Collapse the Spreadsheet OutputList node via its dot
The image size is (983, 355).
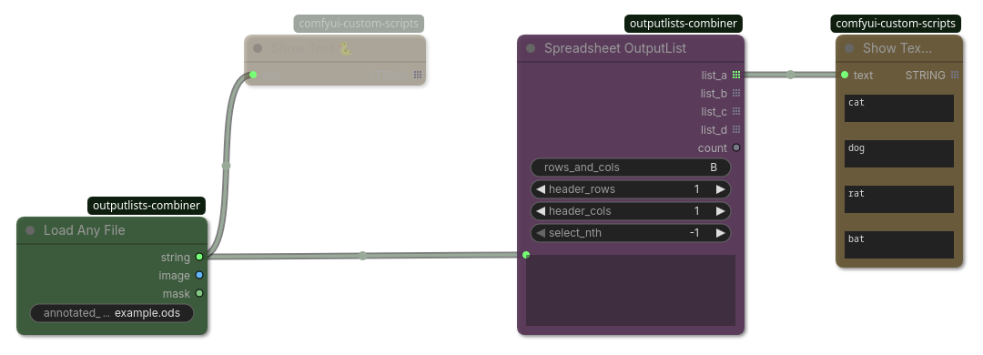[x=531, y=48]
